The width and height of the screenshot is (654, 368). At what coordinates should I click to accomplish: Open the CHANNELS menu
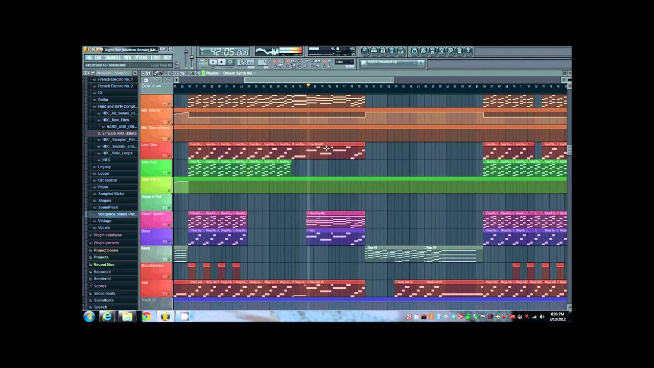click(x=112, y=58)
